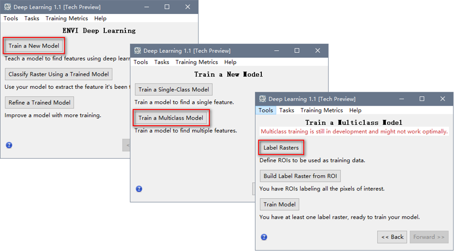Screen dimensions: 454x251
Task: Click 'Improve a model with more training.' text
Action: [53, 115]
